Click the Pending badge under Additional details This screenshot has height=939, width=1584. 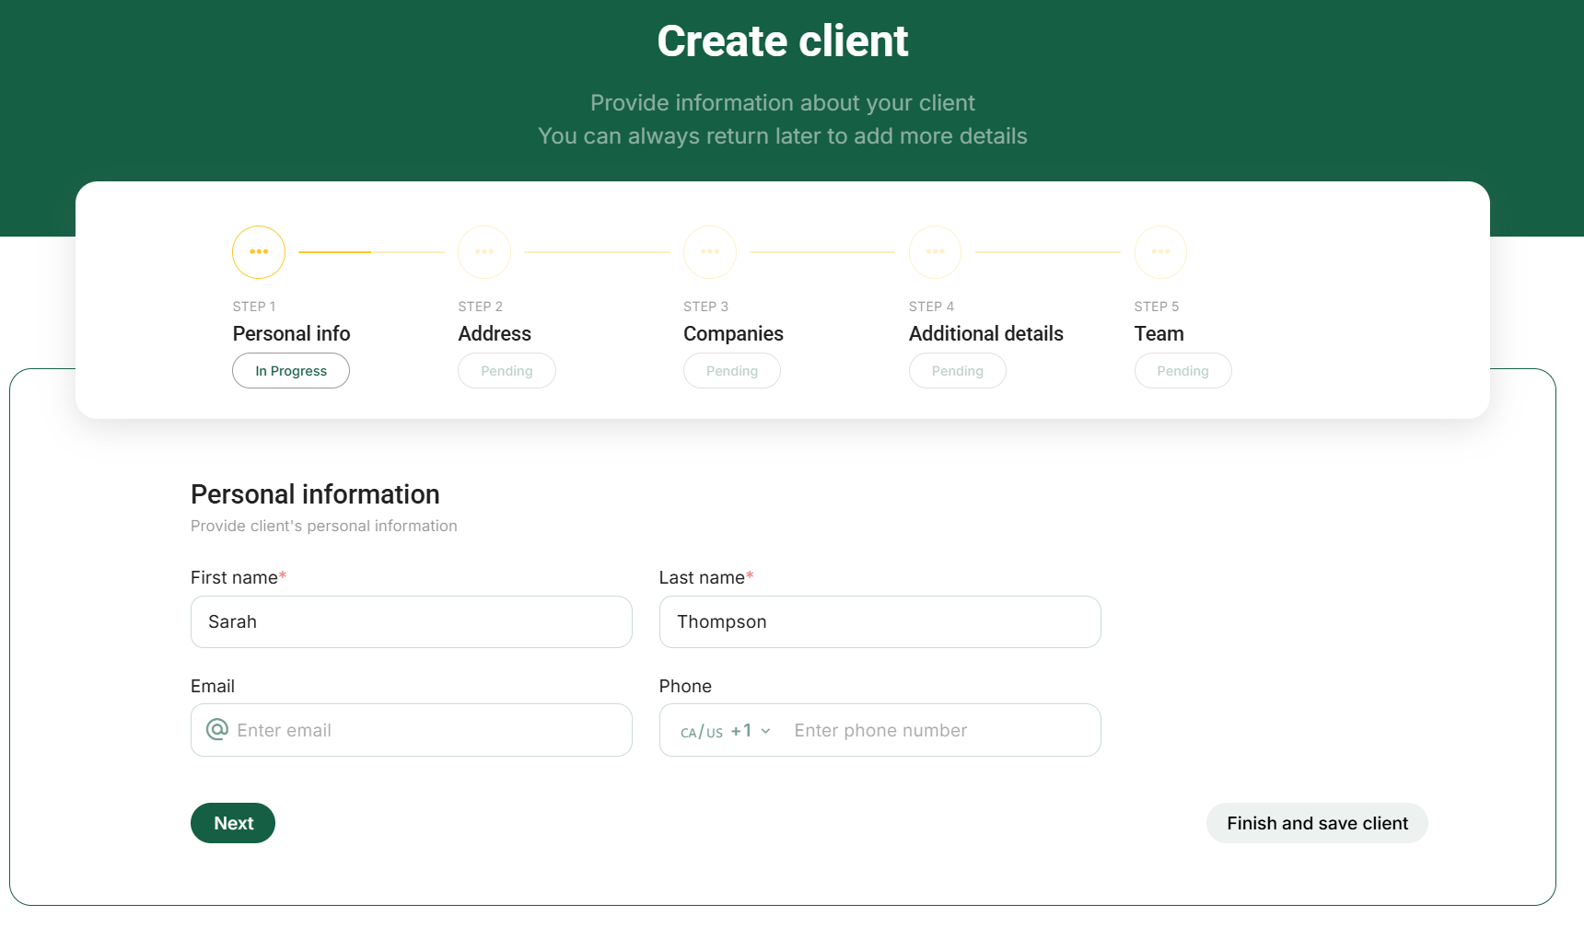(958, 371)
